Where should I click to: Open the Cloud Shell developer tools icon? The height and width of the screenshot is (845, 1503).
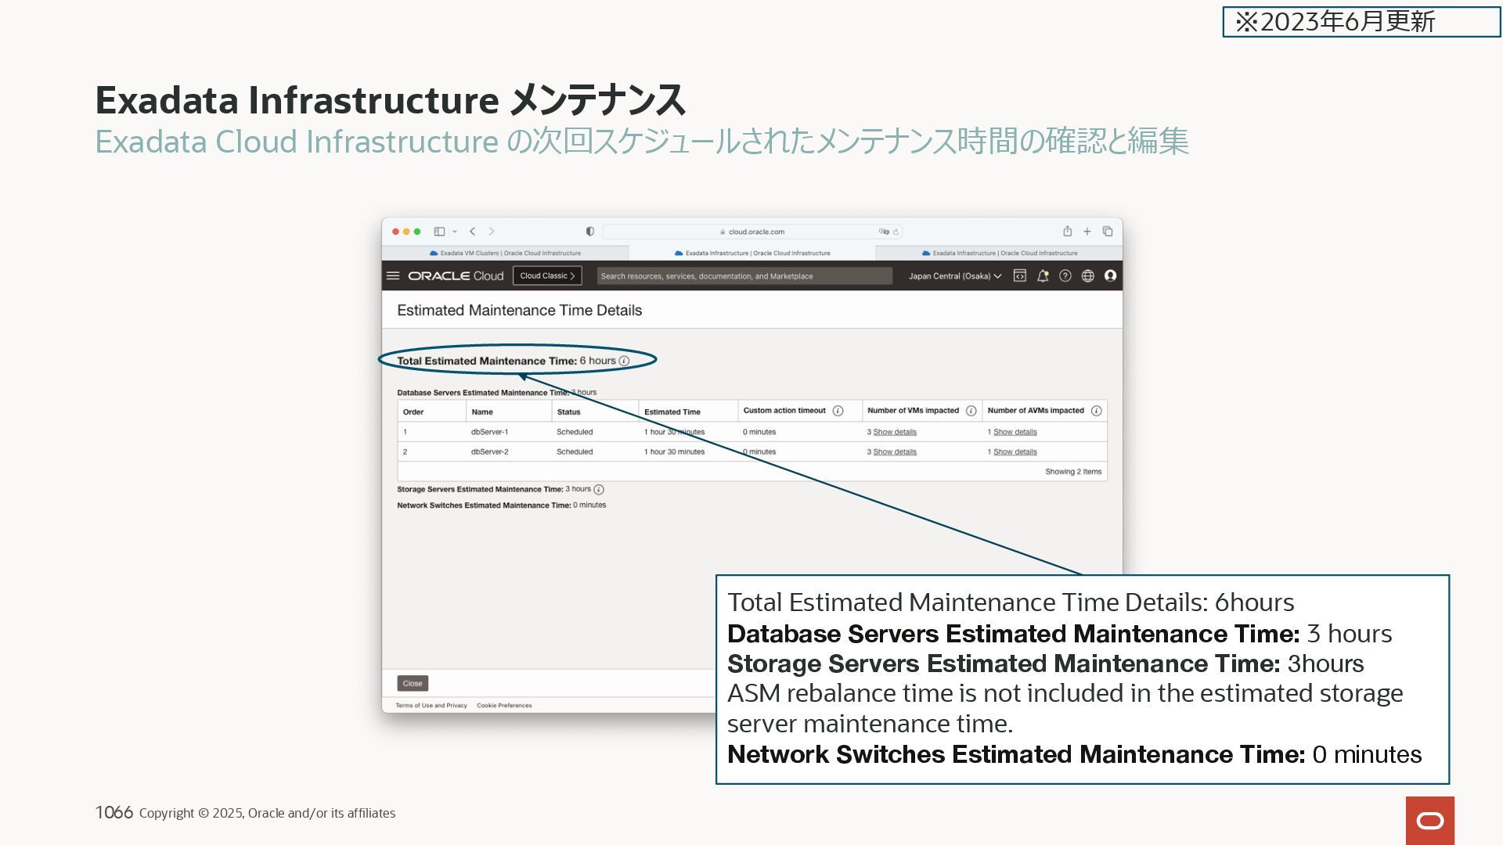pos(1020,276)
